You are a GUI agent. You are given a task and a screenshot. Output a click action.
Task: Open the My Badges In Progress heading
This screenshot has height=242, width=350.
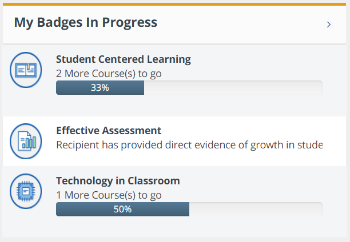86,23
